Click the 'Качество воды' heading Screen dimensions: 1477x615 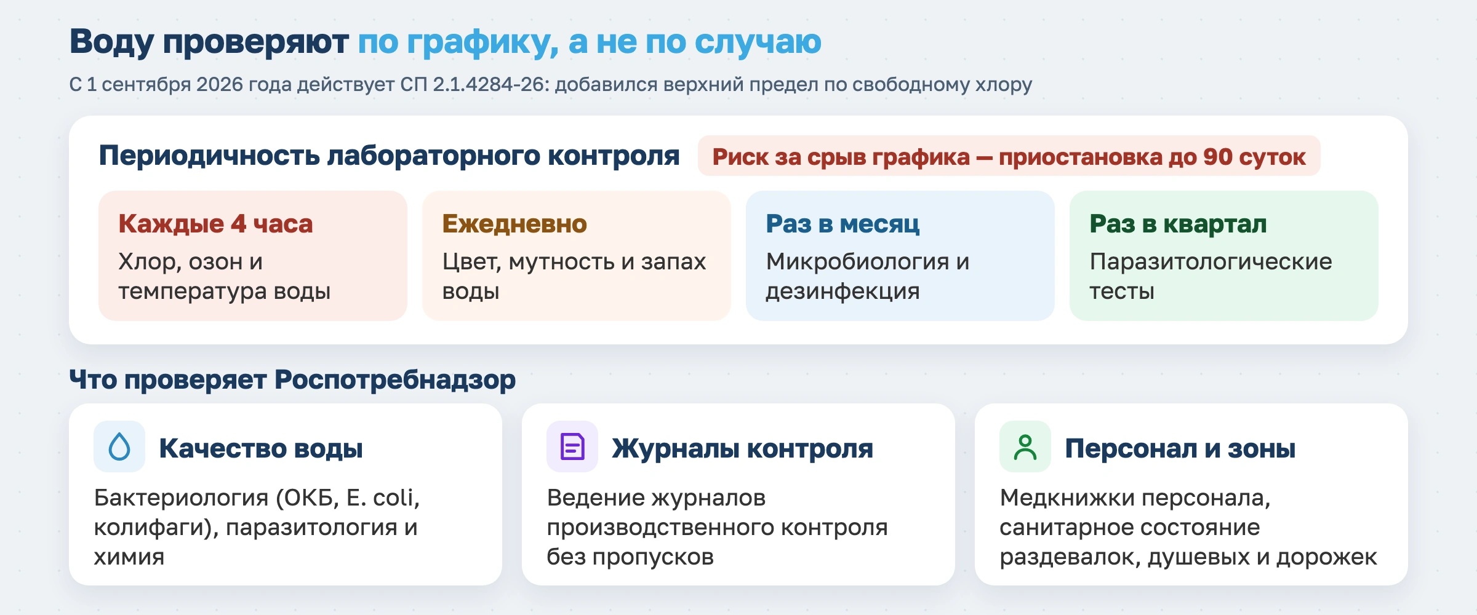point(261,448)
